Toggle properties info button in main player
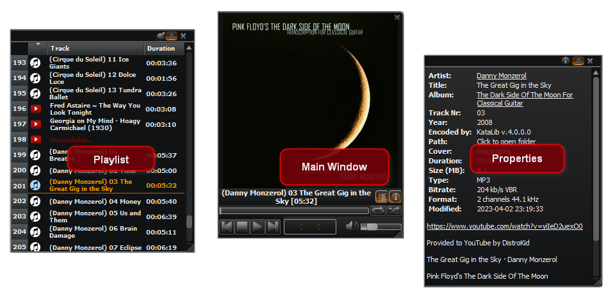 click(395, 197)
